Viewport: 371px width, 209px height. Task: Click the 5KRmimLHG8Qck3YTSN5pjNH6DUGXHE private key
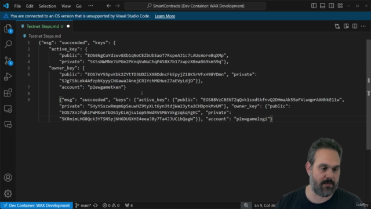128,119
